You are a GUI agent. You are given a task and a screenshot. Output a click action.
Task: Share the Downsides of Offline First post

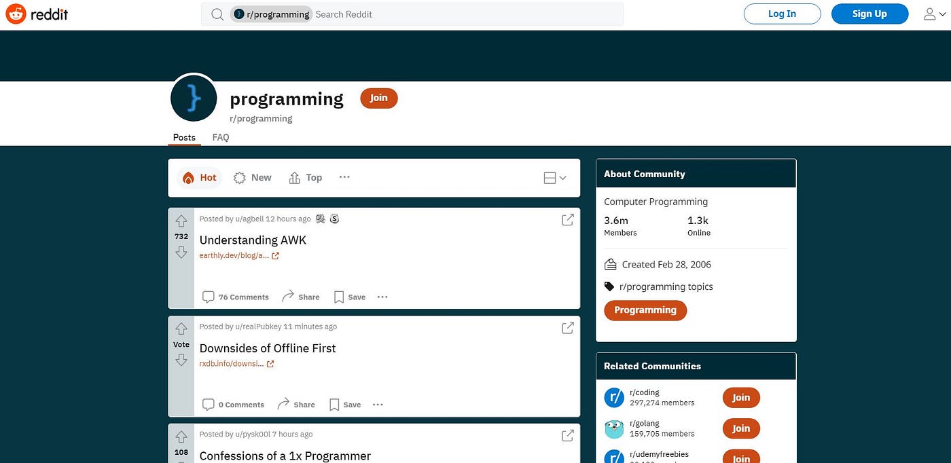click(x=296, y=405)
